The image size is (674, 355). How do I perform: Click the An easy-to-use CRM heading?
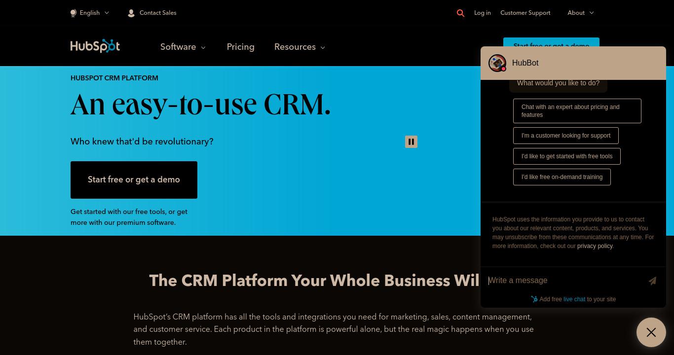click(x=201, y=105)
